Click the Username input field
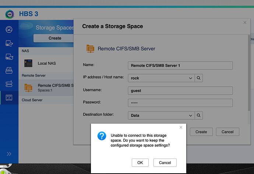254x174 pixels. [180, 91]
